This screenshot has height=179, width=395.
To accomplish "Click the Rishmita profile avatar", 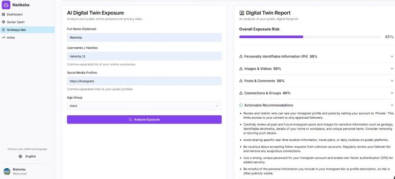I will tap(7, 172).
